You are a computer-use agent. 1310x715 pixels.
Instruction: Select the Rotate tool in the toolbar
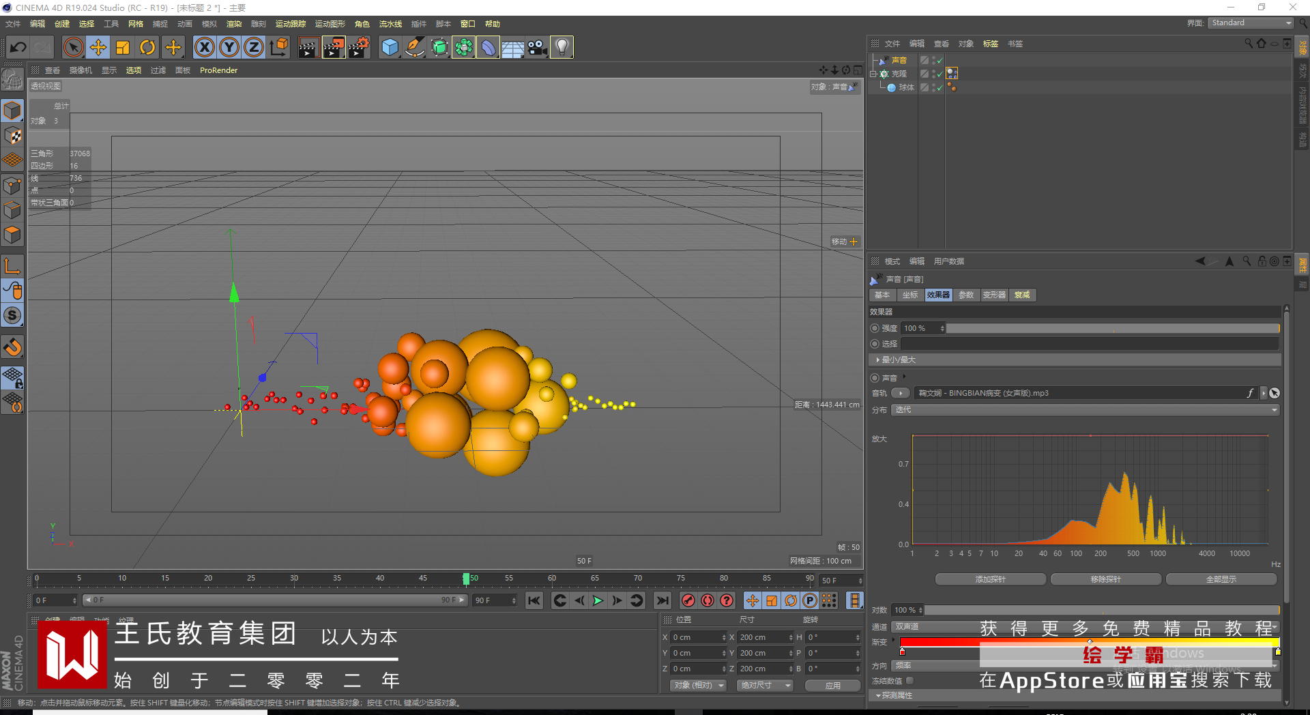tap(147, 48)
